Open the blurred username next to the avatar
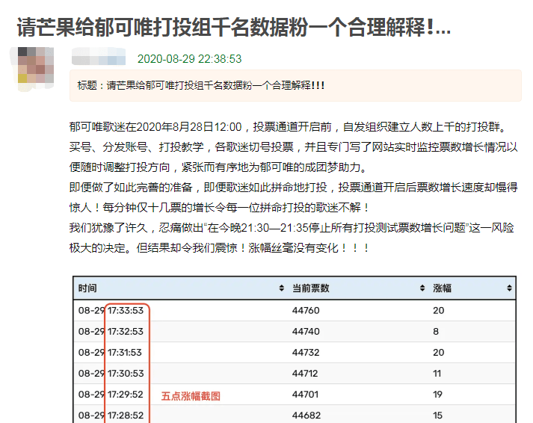 click(100, 58)
